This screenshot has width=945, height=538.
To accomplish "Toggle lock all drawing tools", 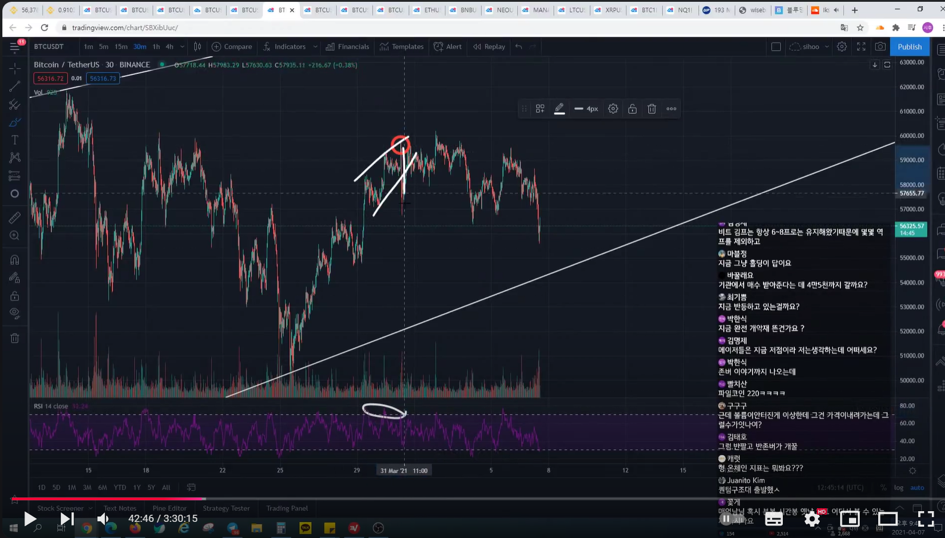I will click(15, 296).
